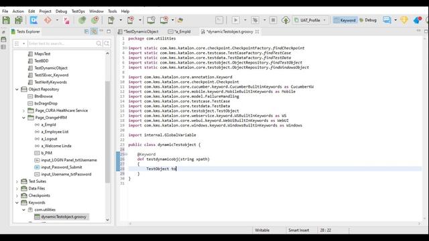The height and width of the screenshot is (241, 429).
Task: Click the Run play button
Action: pos(235,20)
